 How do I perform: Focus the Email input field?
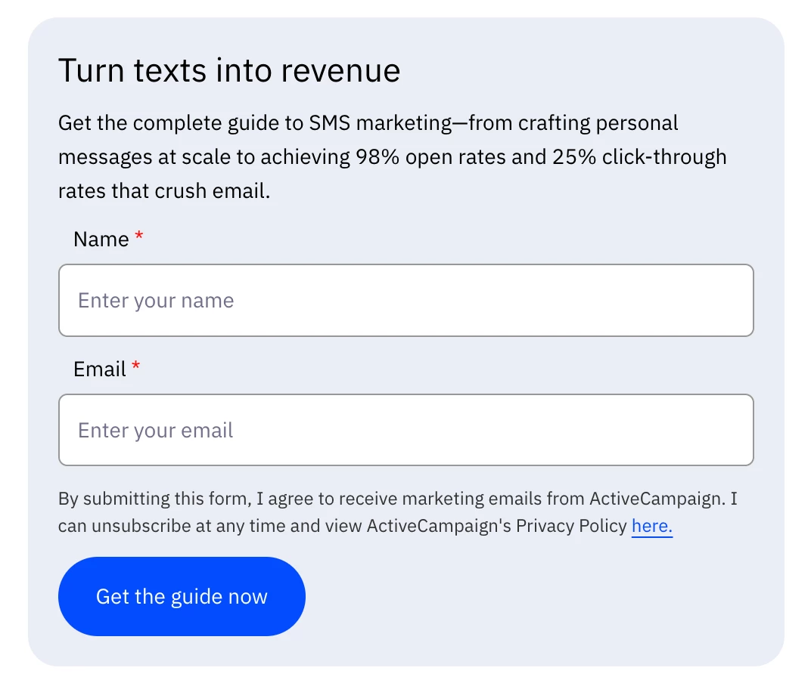[x=405, y=430]
